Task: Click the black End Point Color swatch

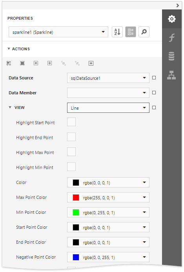Action: click(76, 242)
